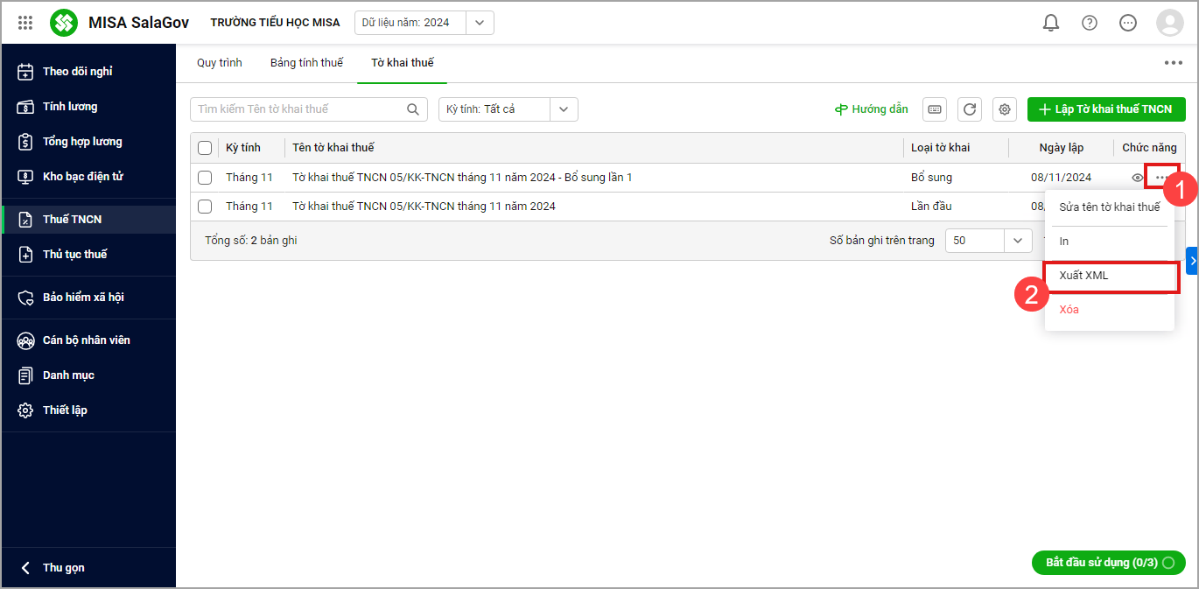This screenshot has height=589, width=1199.
Task: Check the Bổ sung lần 1 row
Action: coord(205,178)
